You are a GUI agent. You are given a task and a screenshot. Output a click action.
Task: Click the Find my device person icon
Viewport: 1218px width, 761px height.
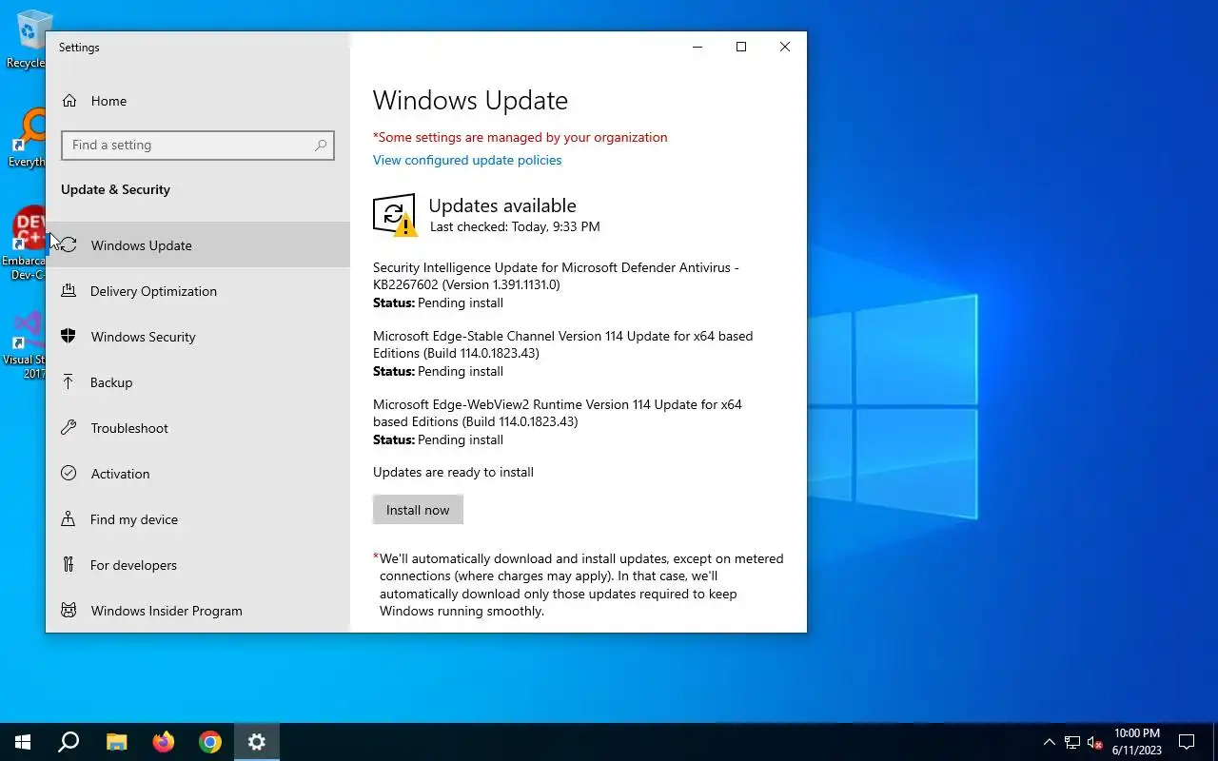[x=69, y=519]
